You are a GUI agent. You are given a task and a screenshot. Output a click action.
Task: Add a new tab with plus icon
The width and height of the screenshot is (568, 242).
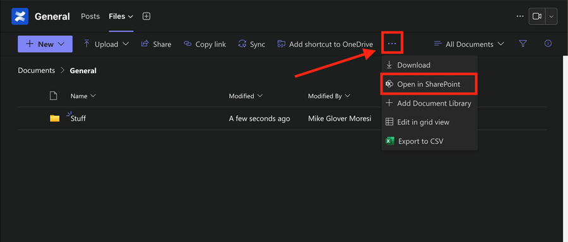pos(146,16)
